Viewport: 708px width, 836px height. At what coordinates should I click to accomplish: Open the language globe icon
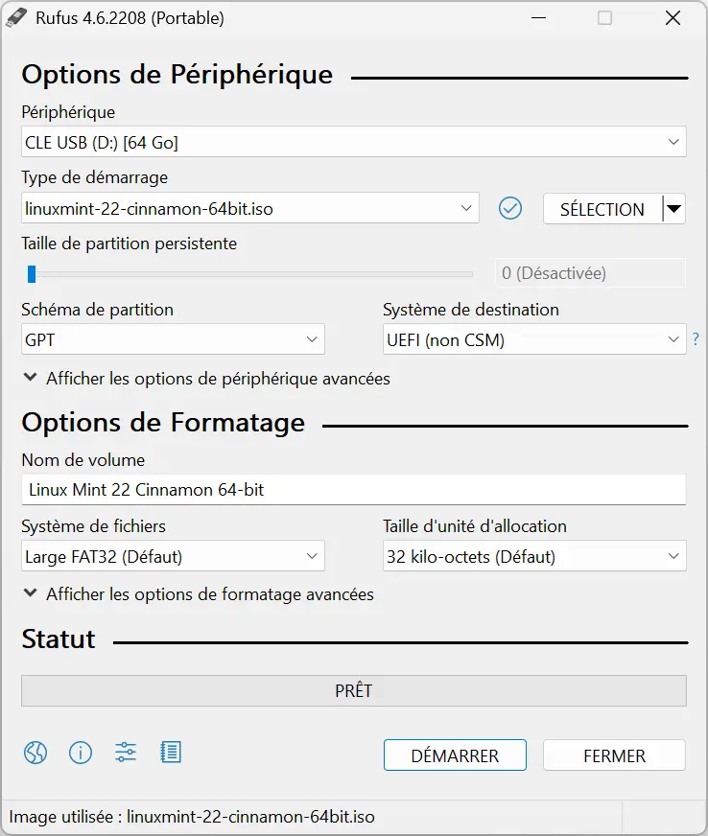35,753
